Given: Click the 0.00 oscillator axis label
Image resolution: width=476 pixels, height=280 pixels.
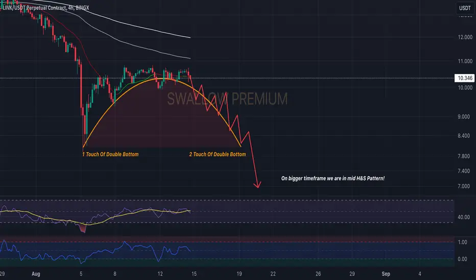Looking at the screenshot, I should [x=462, y=259].
